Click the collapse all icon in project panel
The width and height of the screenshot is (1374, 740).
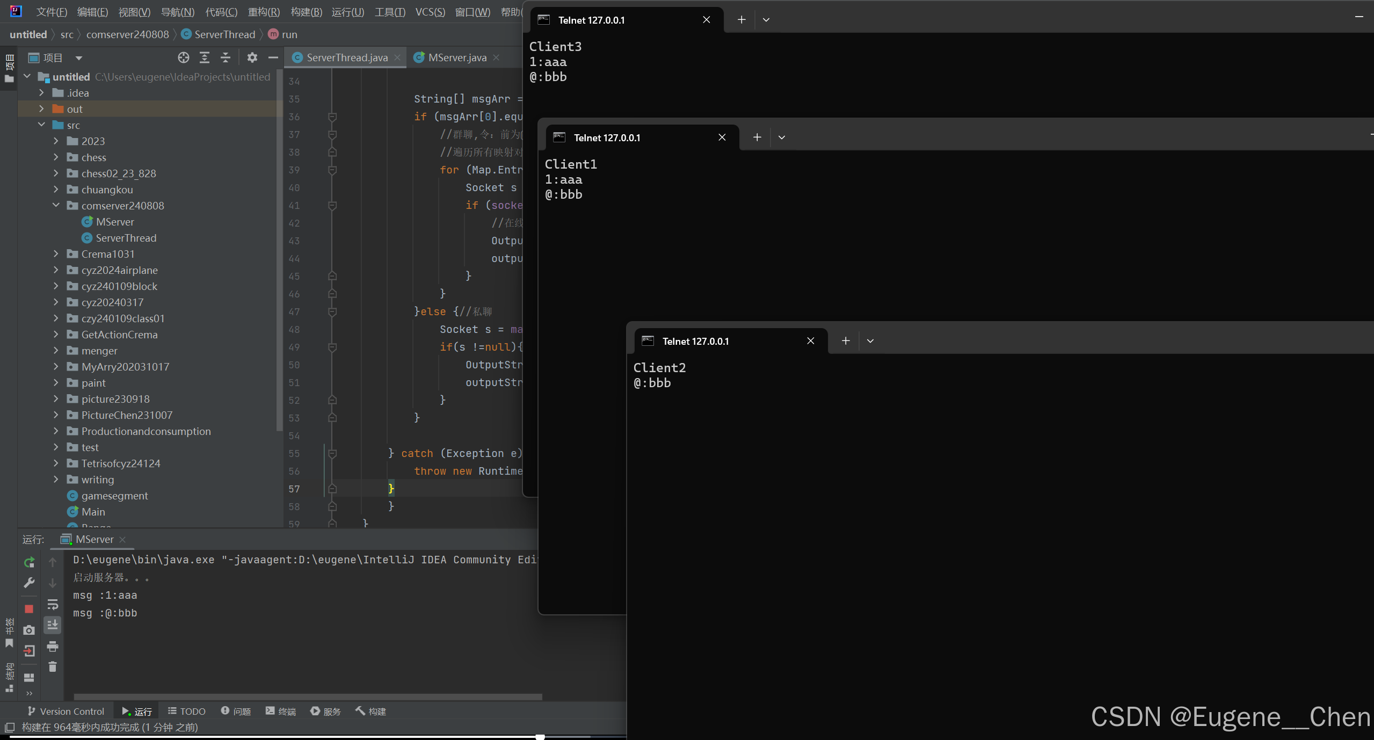226,57
